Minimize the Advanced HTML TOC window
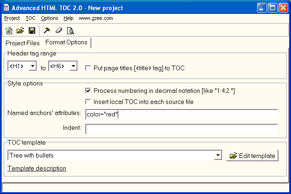 pos(262,8)
